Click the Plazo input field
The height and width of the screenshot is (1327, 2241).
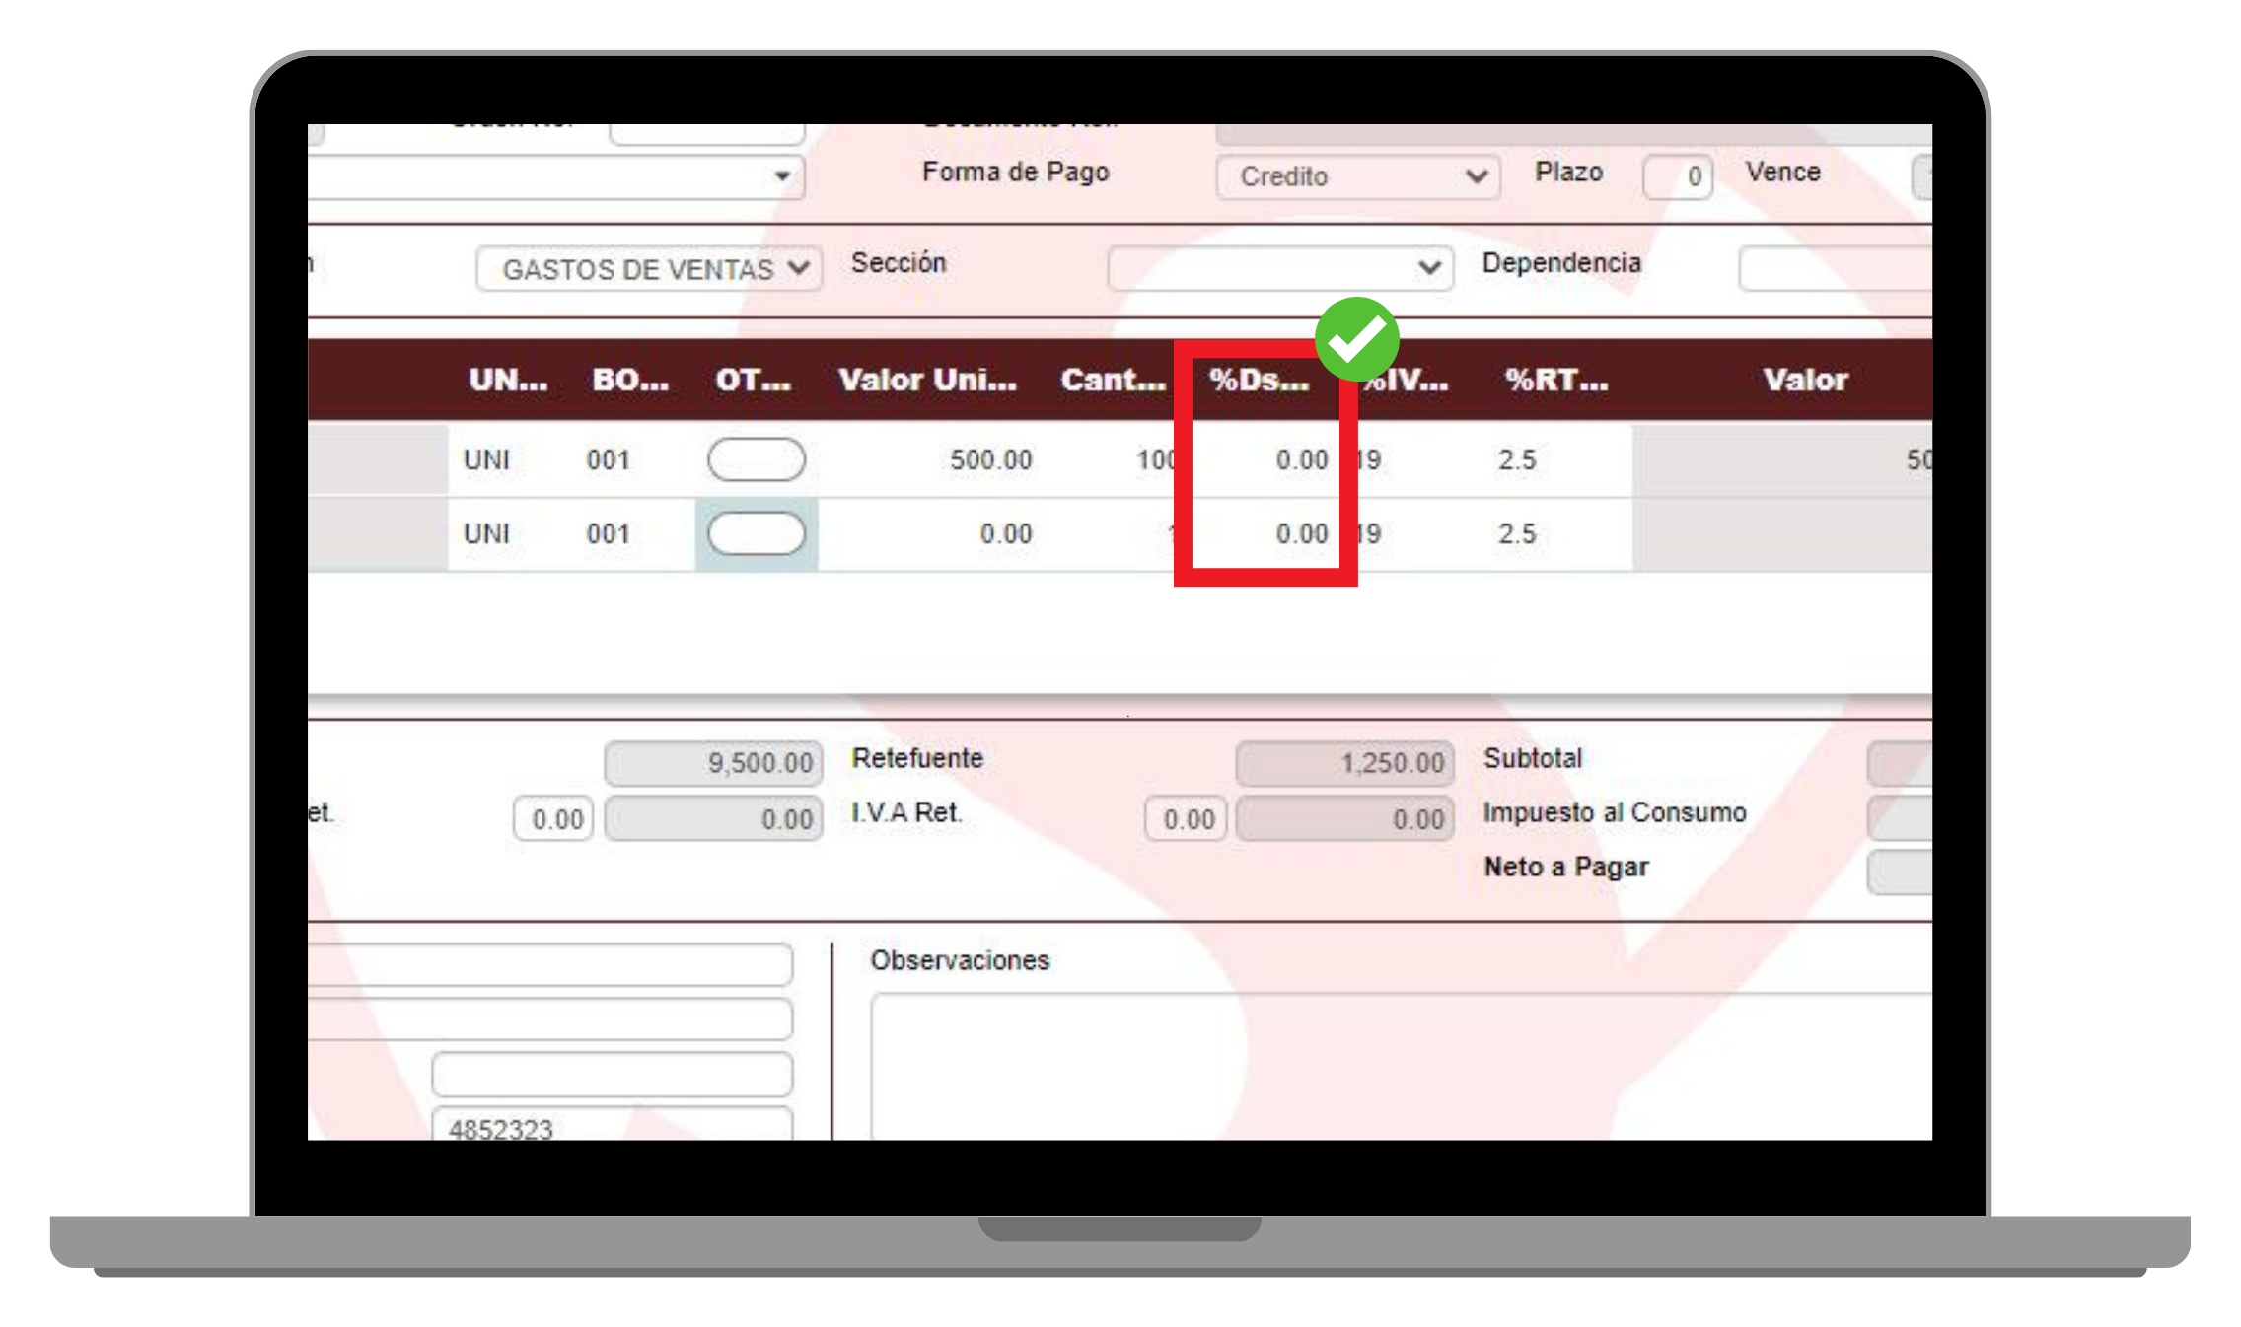(1677, 176)
